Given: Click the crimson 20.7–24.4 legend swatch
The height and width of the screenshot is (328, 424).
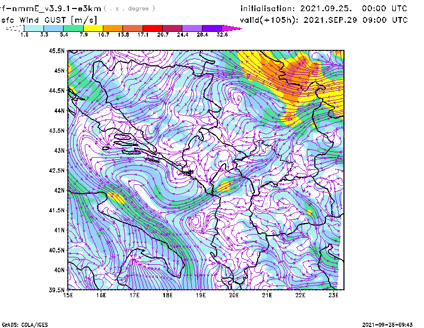Looking at the screenshot, I should [172, 28].
